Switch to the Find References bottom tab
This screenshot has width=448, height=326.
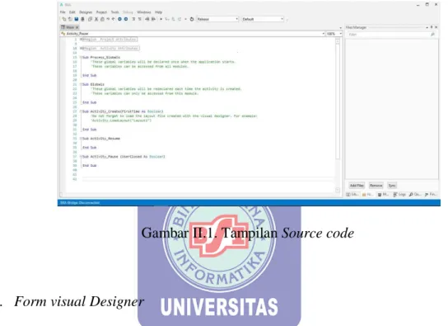pos(431,194)
